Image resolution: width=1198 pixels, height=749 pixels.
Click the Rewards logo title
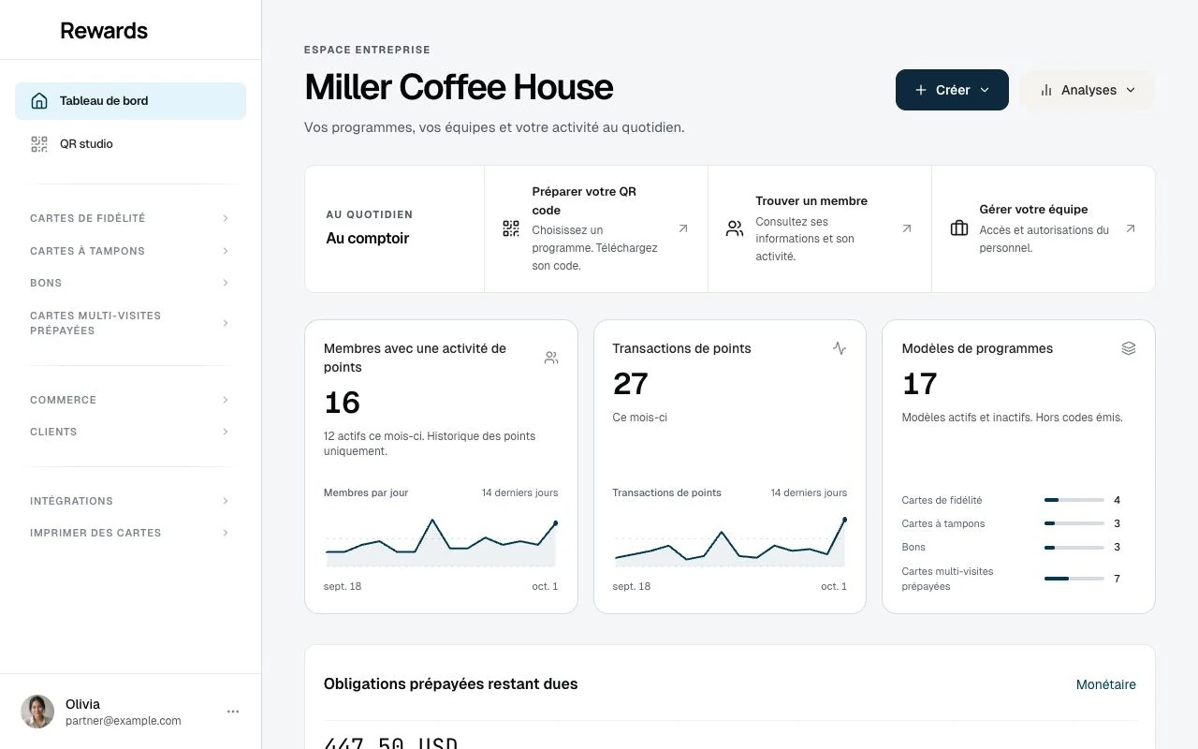(104, 31)
